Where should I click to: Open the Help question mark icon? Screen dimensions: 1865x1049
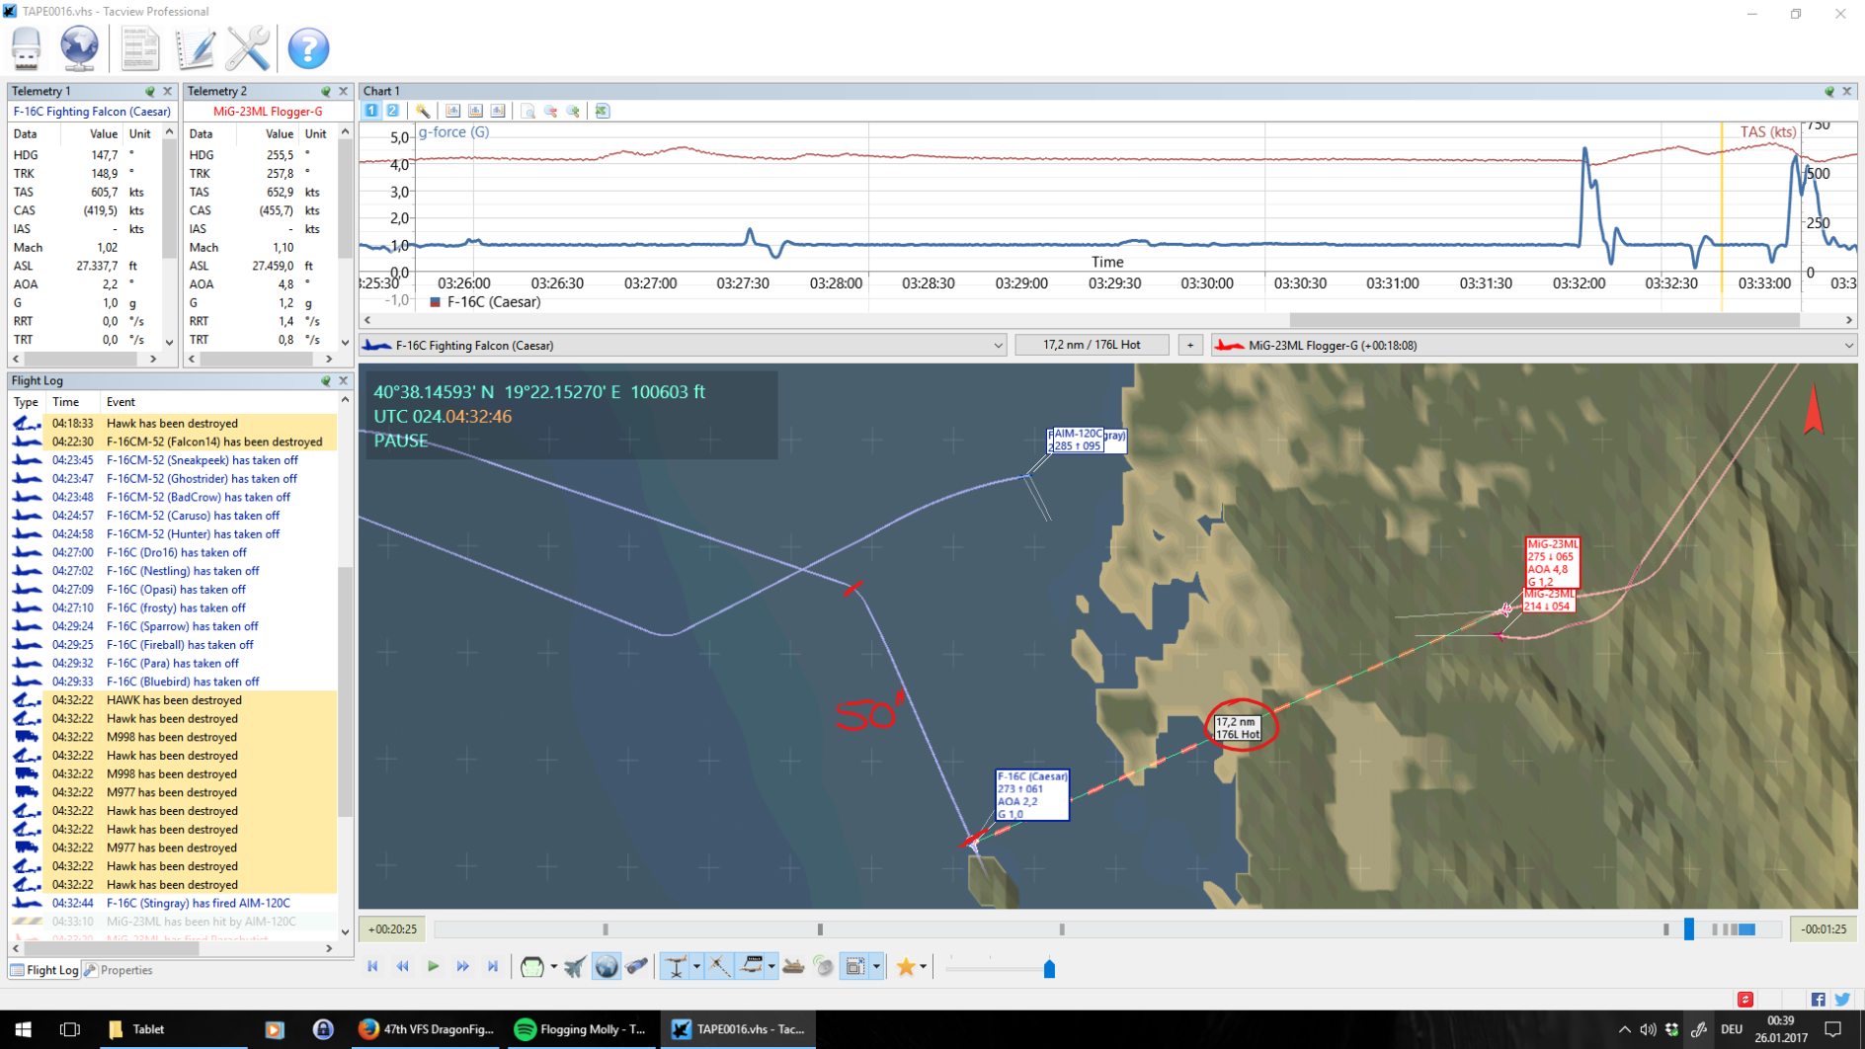[x=308, y=47]
